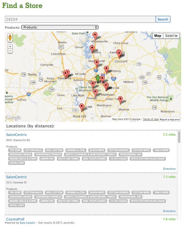Image resolution: width=186 pixels, height=231 pixels.
Task: Click the Google logo on the map
Action: point(13,117)
